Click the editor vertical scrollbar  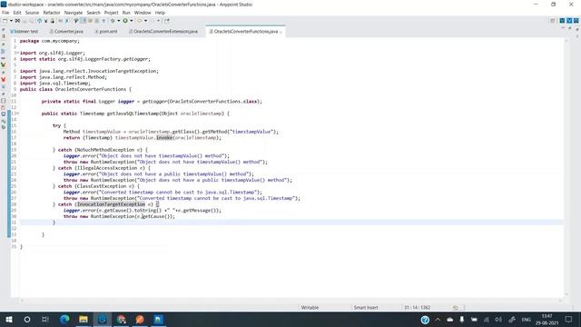click(x=566, y=167)
